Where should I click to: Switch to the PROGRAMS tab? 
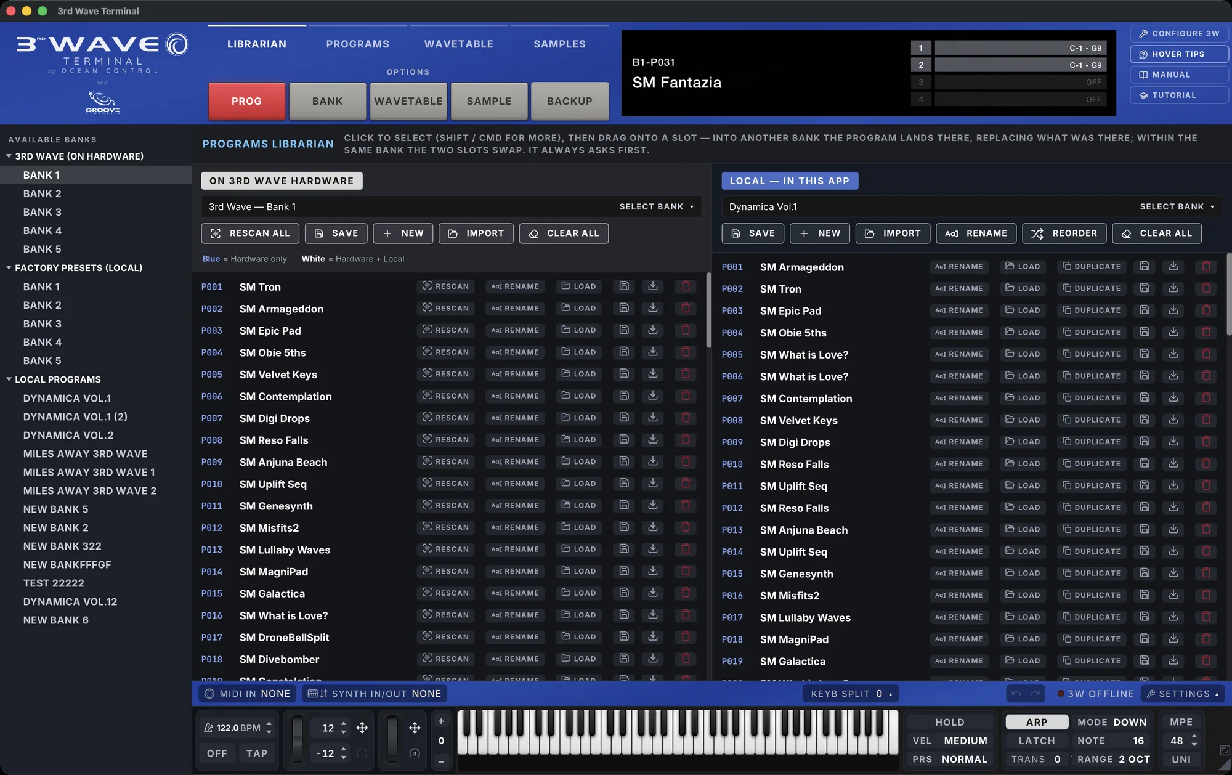(x=358, y=44)
